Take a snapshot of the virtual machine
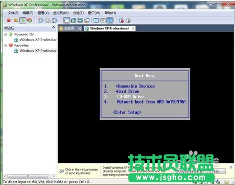Screen dimensions: 235x185 tap(41, 20)
